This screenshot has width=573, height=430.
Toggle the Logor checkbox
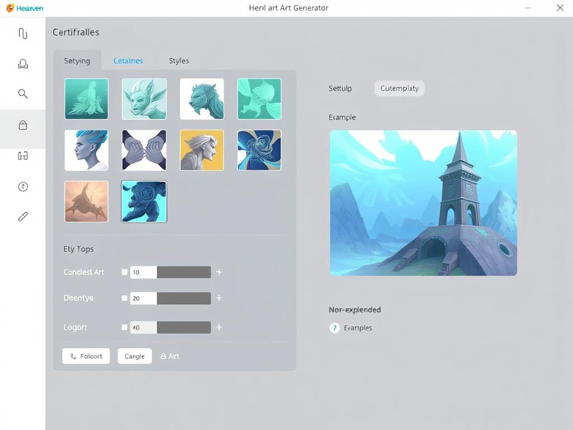125,327
